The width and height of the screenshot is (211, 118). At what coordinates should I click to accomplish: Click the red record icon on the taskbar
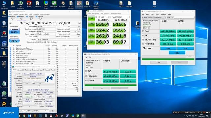(56, 116)
